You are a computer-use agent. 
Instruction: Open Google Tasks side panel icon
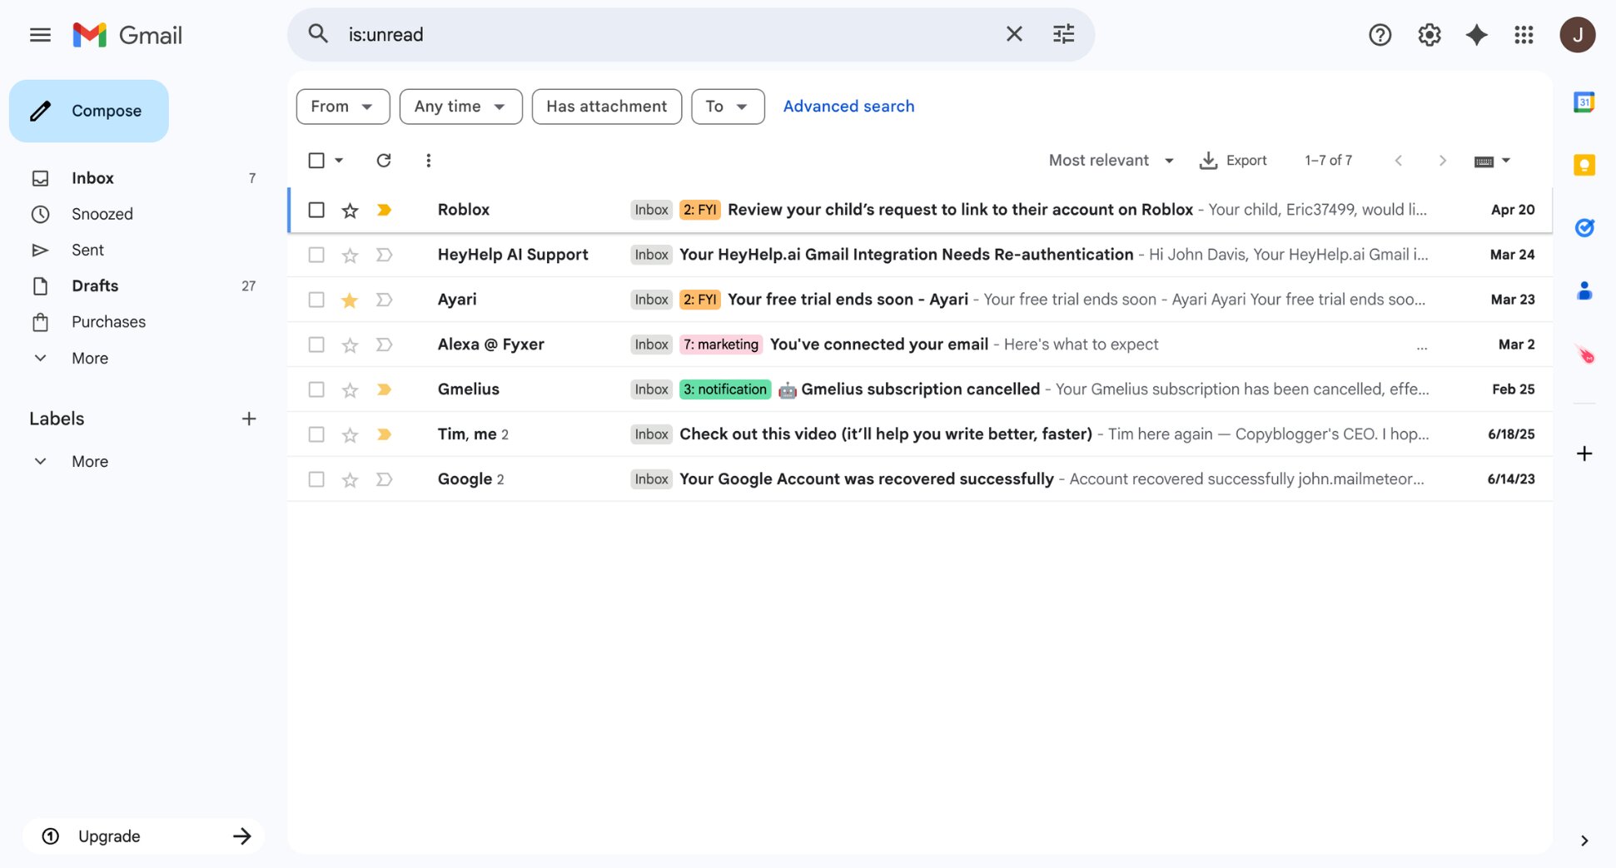[1584, 227]
